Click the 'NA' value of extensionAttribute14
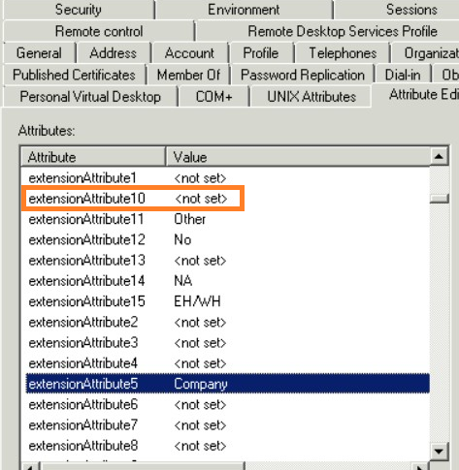 point(183,281)
